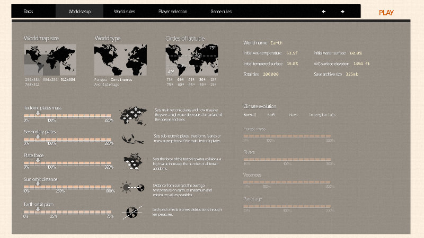Click the Worldmap size preview map

click(50, 60)
